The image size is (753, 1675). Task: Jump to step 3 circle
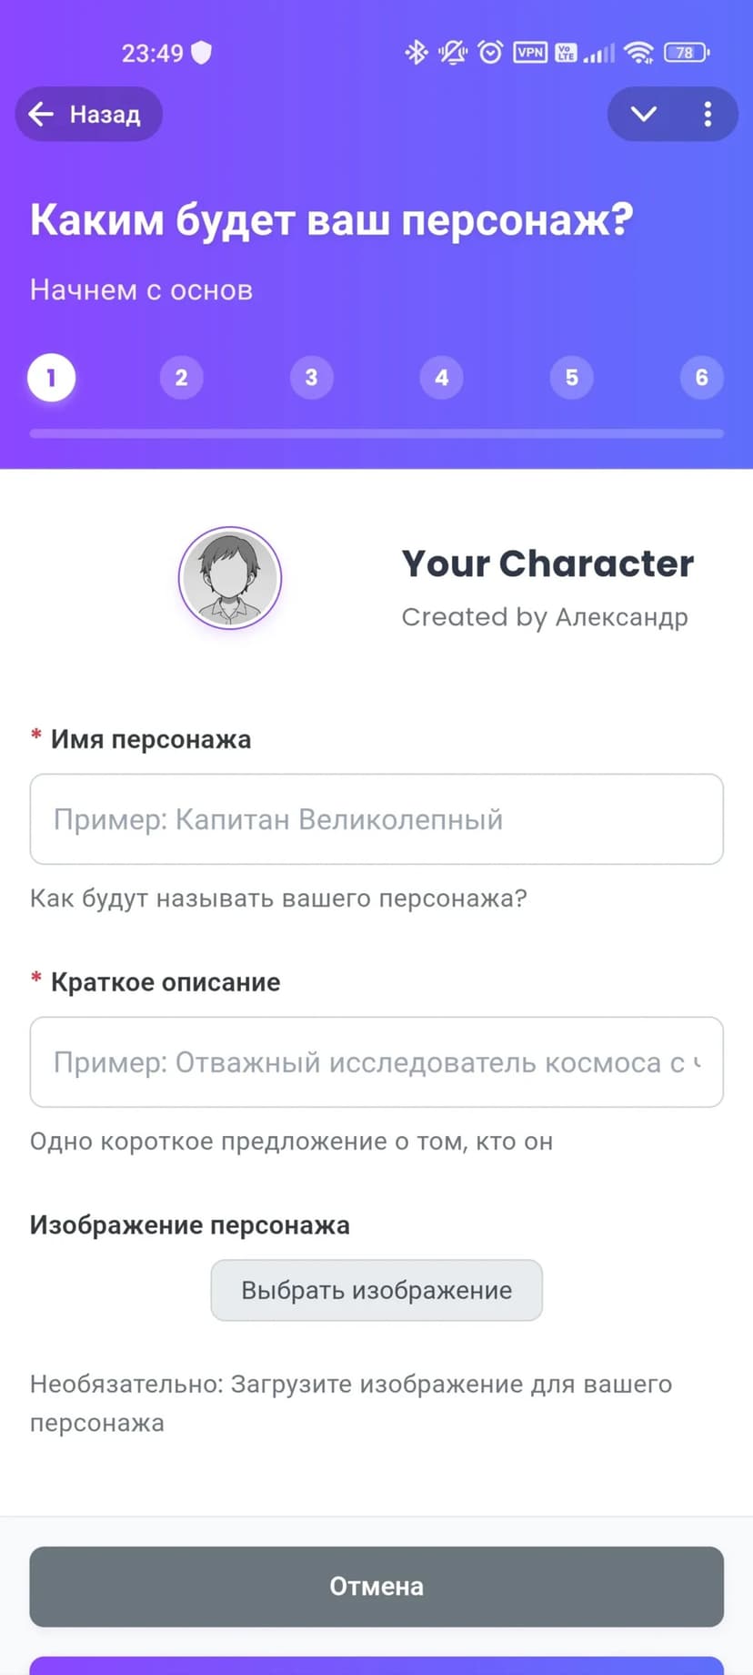[x=311, y=378]
